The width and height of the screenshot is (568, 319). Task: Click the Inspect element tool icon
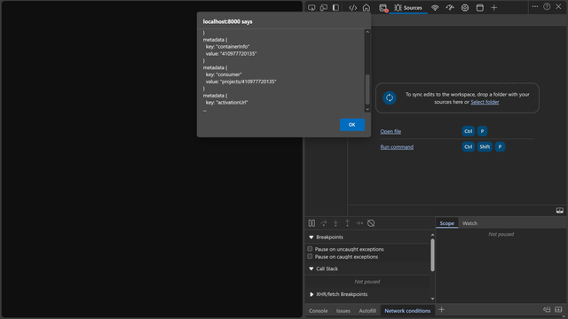pos(312,8)
